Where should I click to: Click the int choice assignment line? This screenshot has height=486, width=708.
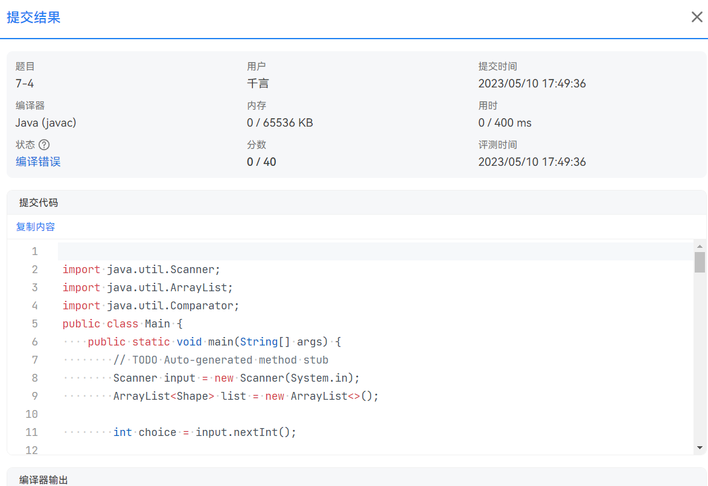point(205,432)
